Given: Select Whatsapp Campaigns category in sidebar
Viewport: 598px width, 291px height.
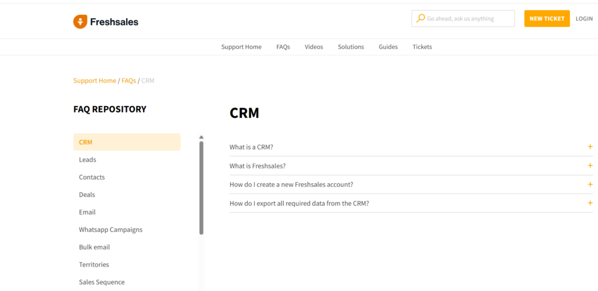Looking at the screenshot, I should click(x=110, y=229).
